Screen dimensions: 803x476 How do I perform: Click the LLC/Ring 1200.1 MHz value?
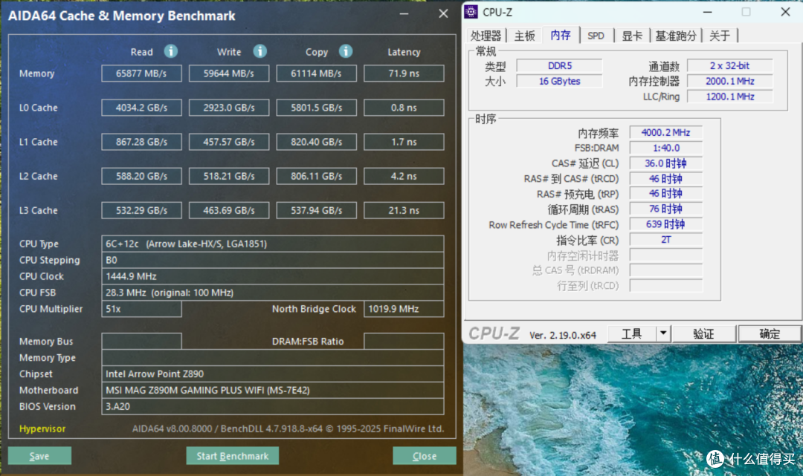(730, 96)
